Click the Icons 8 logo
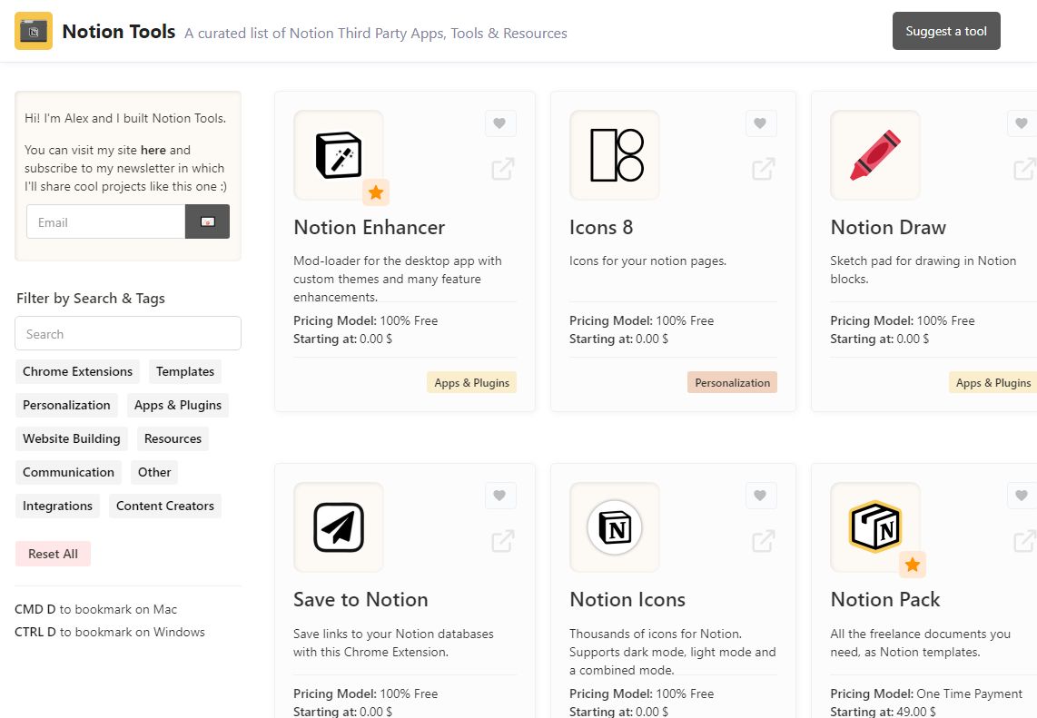Viewport: 1037px width, 718px height. tap(617, 155)
